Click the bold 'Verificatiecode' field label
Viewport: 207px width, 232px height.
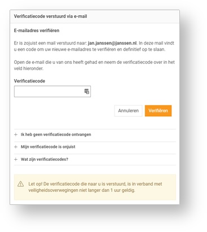(x=29, y=81)
